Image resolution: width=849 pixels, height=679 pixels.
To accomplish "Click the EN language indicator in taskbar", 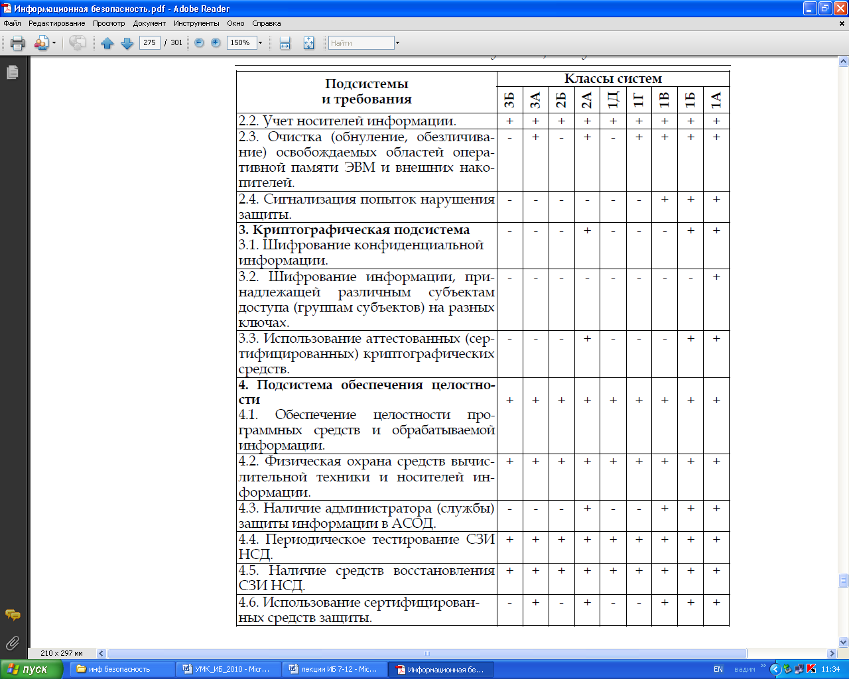I will coord(718,669).
